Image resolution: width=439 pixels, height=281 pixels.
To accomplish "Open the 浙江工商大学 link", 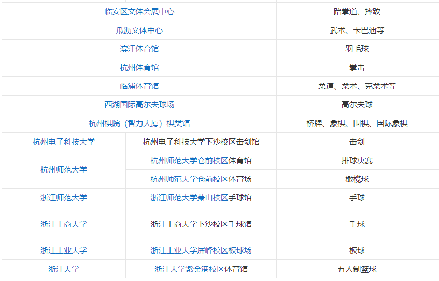I will 64,224.
